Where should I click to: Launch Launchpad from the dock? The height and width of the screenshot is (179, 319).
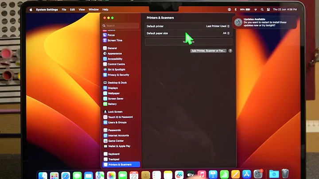tap(54, 175)
